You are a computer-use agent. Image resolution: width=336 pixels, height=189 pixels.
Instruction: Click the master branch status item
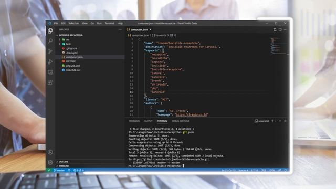[59, 170]
